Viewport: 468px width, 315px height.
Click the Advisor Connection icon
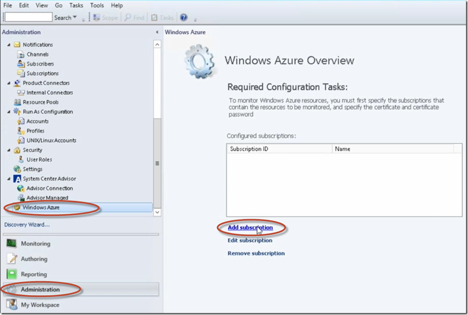21,188
